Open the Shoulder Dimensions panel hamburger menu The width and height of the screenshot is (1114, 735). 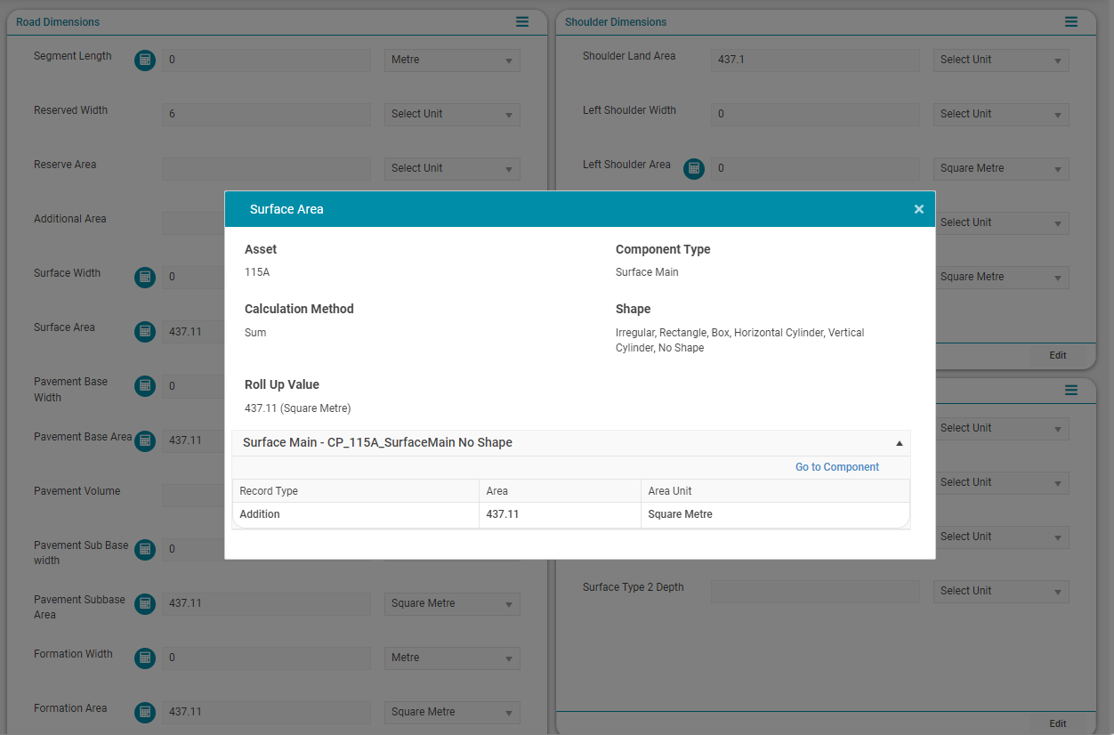coord(1071,21)
